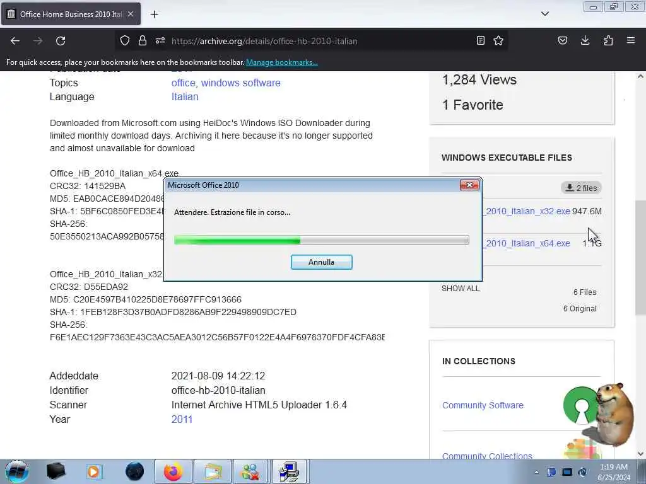The image size is (646, 484).
Task: Close the Microsoft Office 2010 dialog
Action: [469, 185]
